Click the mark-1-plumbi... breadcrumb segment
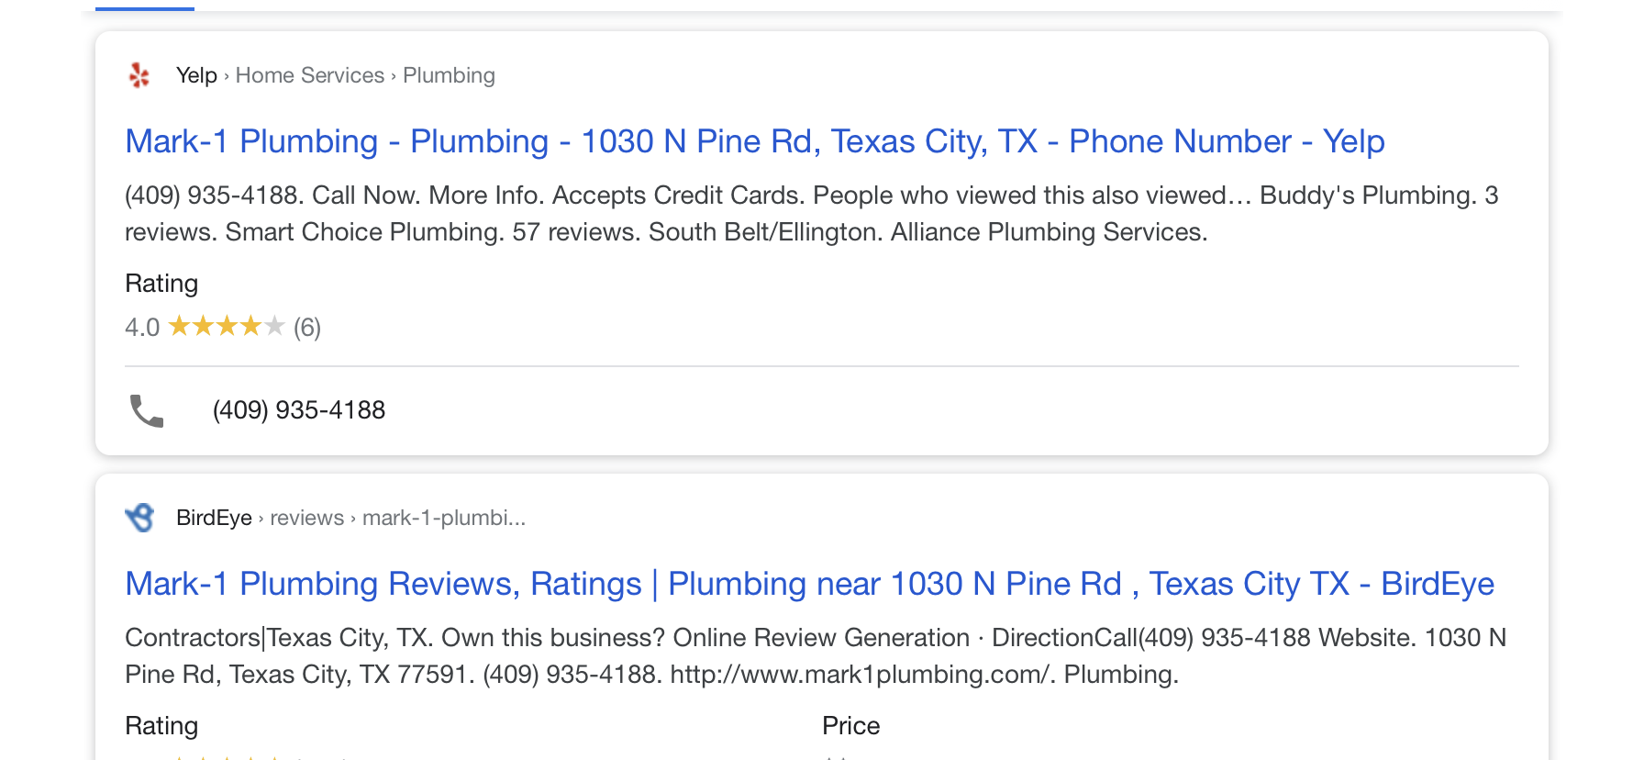1644x760 pixels. (444, 518)
